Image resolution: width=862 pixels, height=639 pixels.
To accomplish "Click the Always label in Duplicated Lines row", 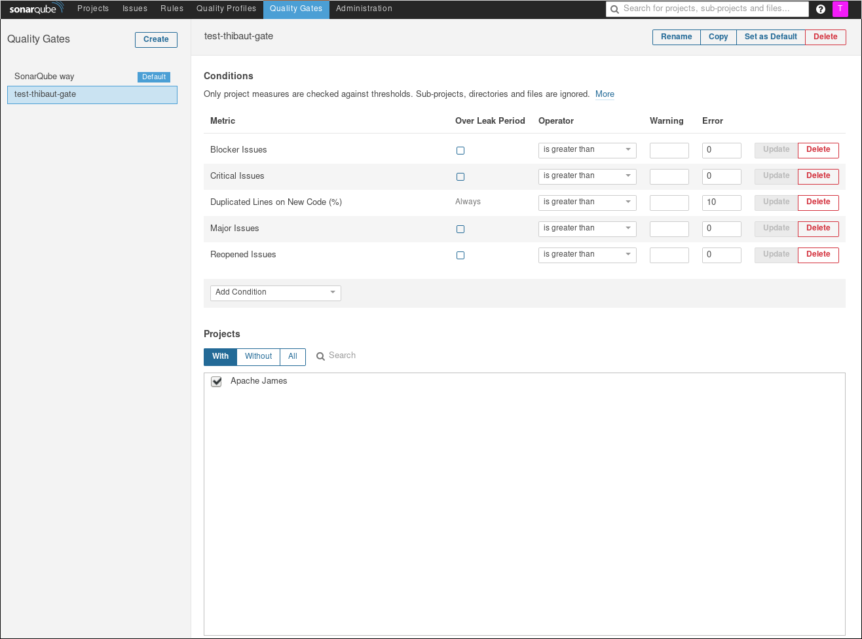I will 468,202.
